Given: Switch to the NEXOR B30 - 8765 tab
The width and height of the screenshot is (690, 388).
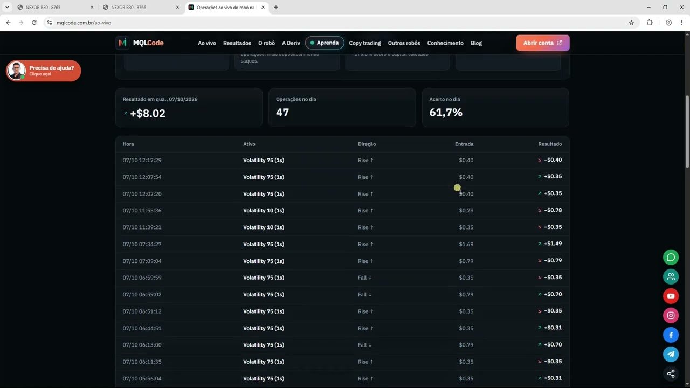Looking at the screenshot, I should pyautogui.click(x=56, y=8).
